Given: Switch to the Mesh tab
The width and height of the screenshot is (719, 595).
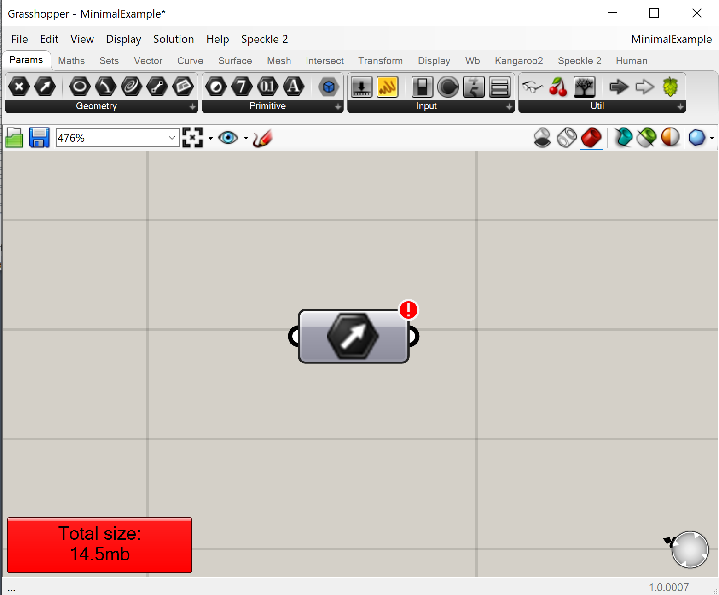Looking at the screenshot, I should point(279,61).
